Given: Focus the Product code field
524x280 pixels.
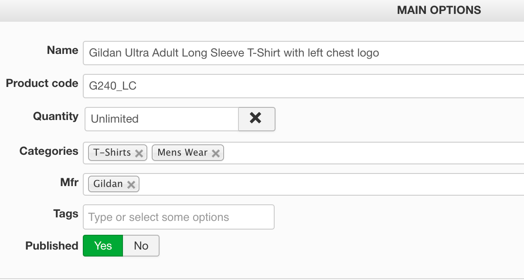Looking at the screenshot, I should pos(301,86).
